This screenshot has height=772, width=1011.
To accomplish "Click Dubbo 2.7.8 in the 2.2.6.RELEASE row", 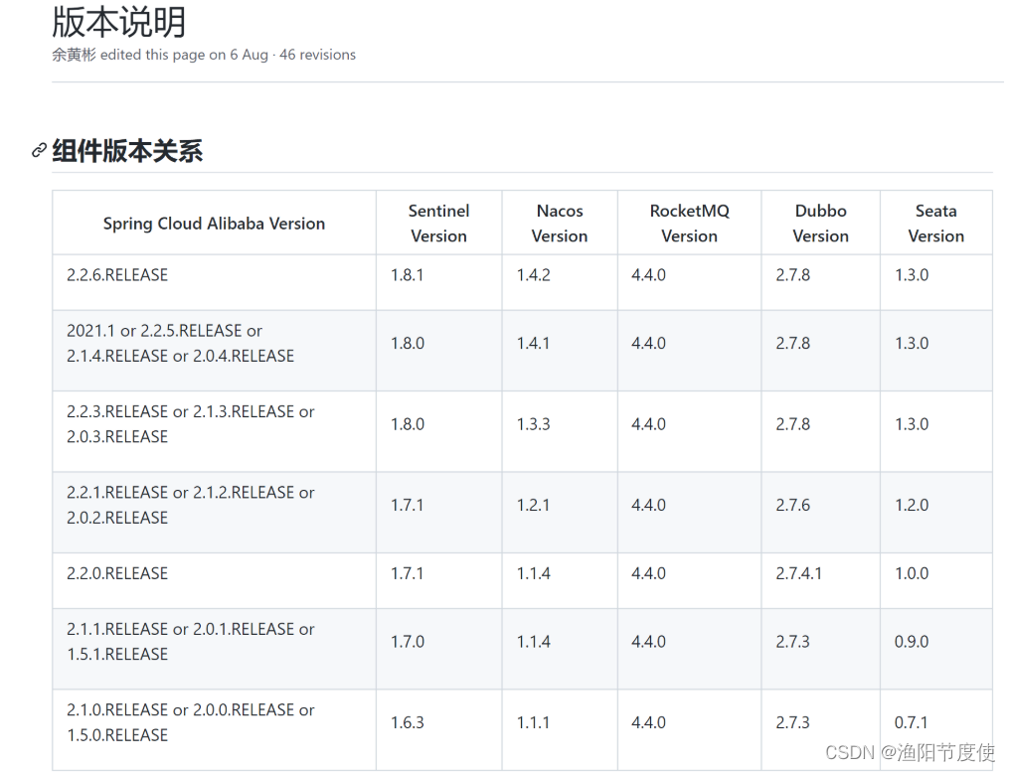I will pos(793,275).
